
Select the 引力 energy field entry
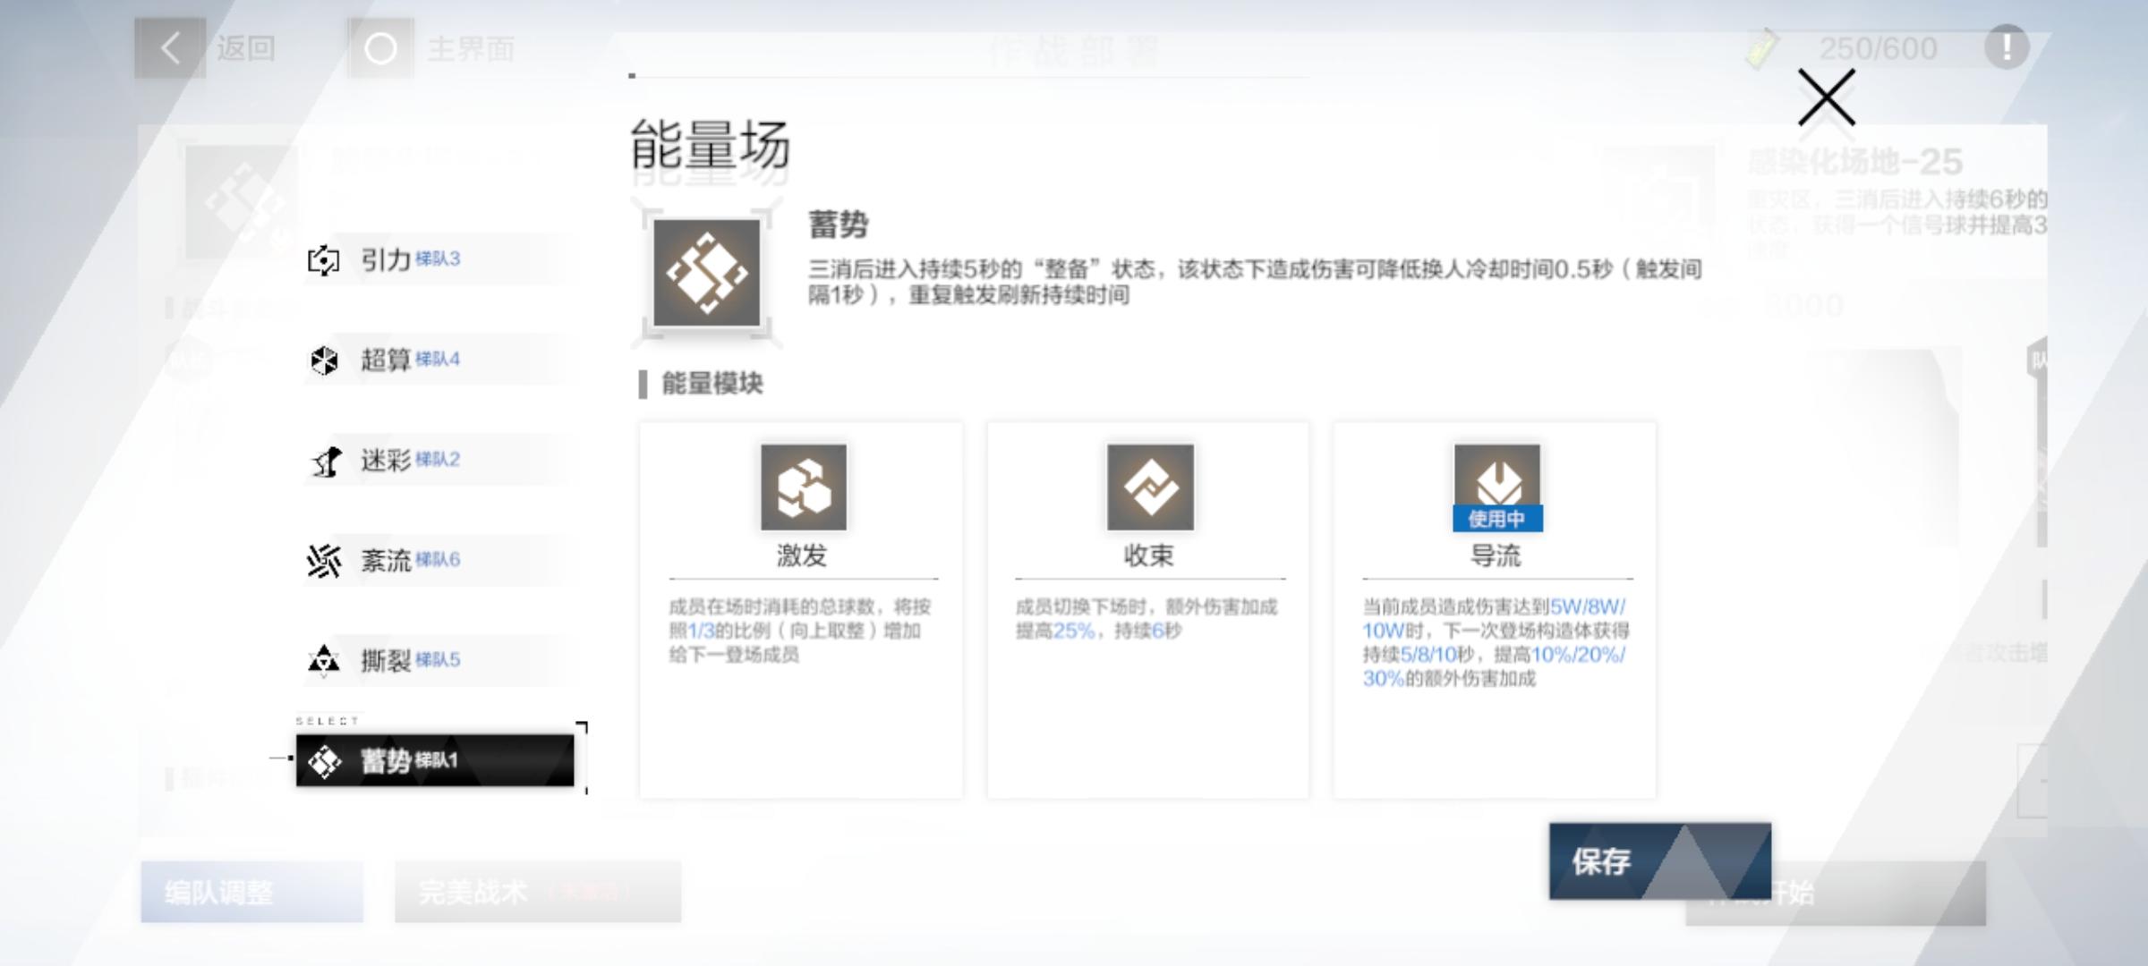pyautogui.click(x=435, y=259)
